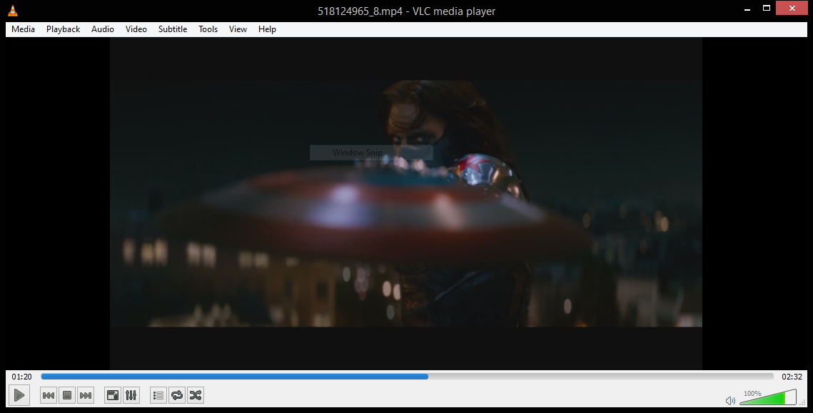Image resolution: width=813 pixels, height=413 pixels.
Task: Open the playlist view
Action: click(x=158, y=395)
